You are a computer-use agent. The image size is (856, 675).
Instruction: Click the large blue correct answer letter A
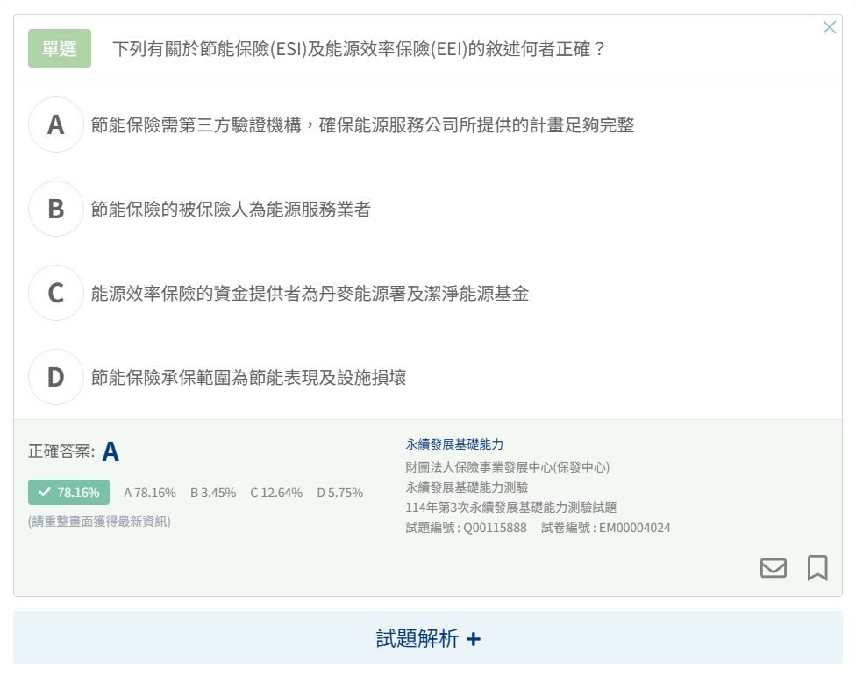click(111, 452)
